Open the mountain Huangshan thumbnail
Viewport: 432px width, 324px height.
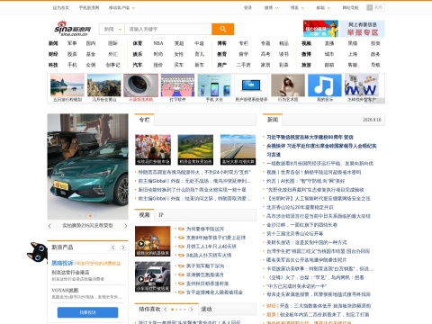point(104,85)
